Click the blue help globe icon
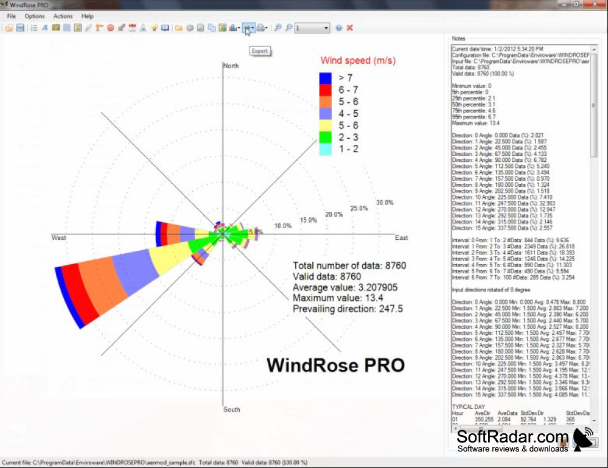The height and width of the screenshot is (468, 608). coord(339,28)
